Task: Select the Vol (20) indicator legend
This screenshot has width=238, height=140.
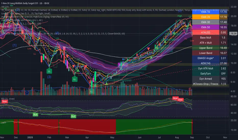Action: click(x=5, y=7)
